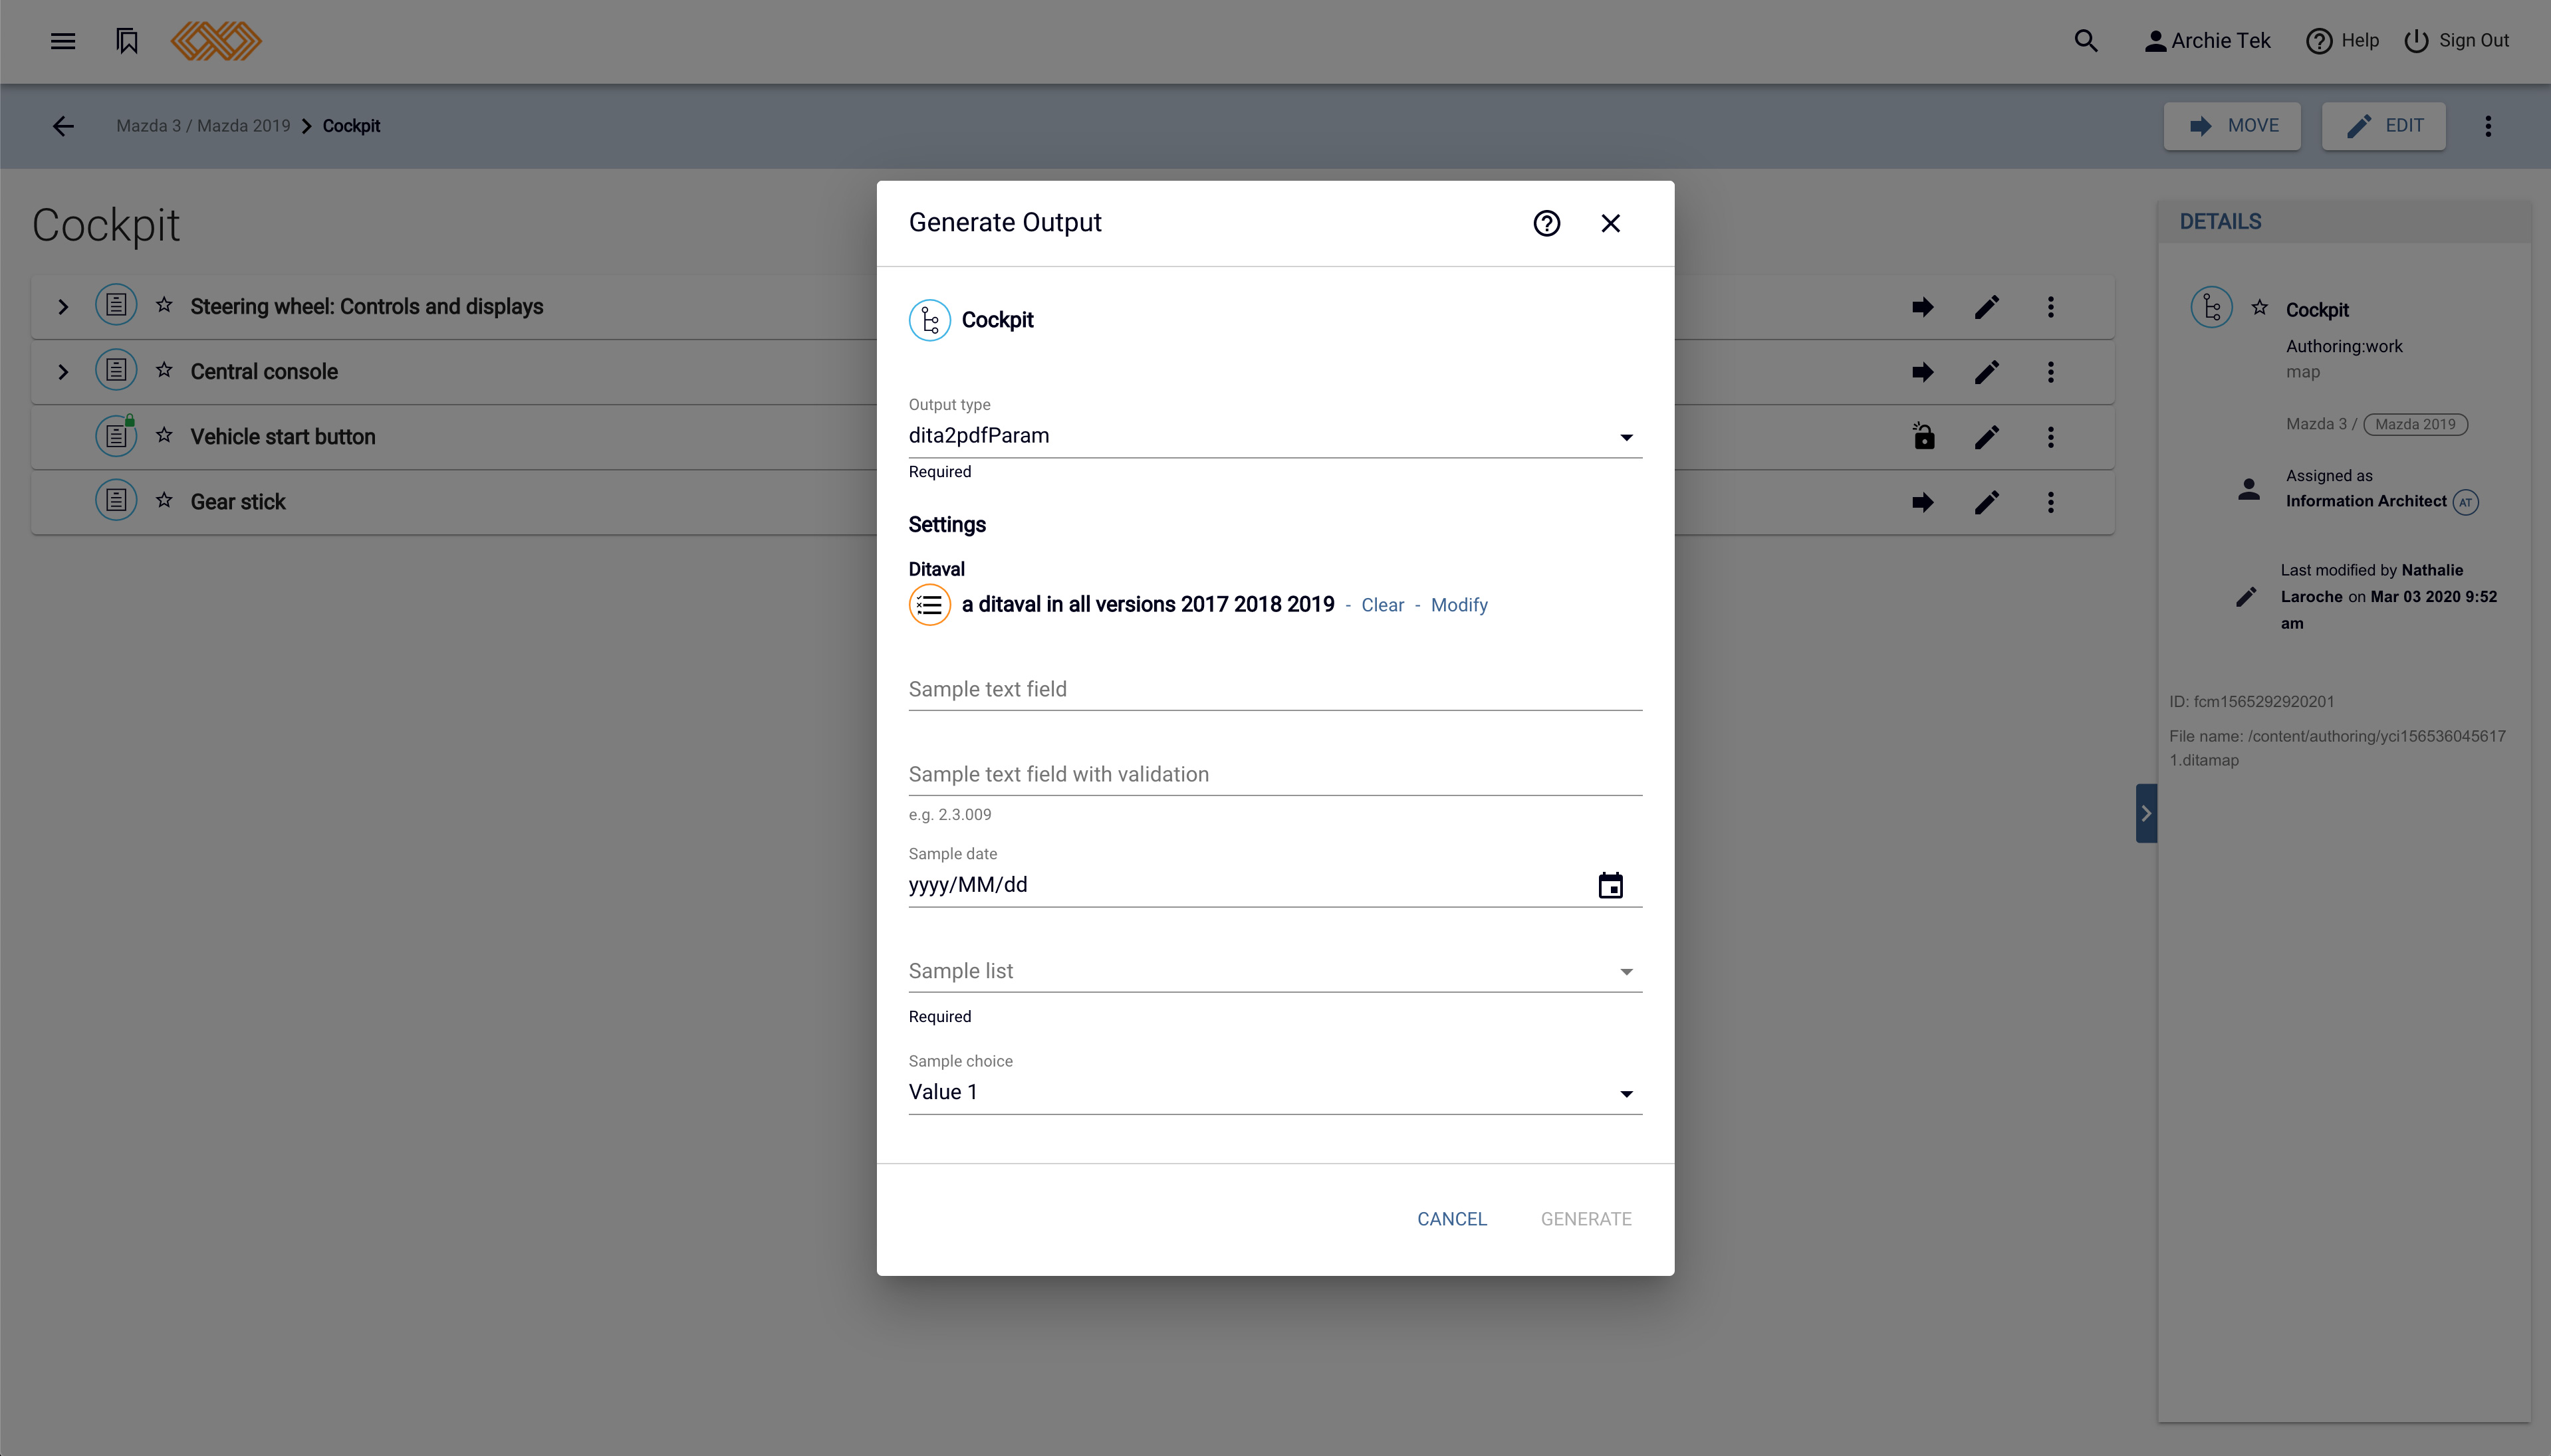Screen dimensions: 2551x1456
Task: Edit the Steering wheel topic with pencil
Action: (x=1987, y=307)
